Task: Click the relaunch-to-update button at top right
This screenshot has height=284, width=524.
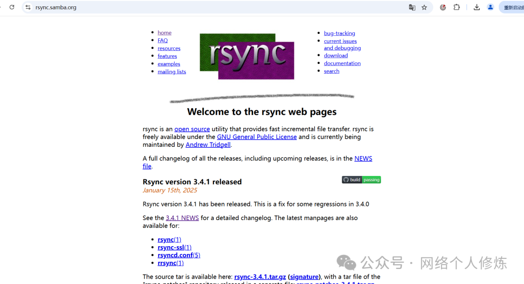Action: (512, 7)
